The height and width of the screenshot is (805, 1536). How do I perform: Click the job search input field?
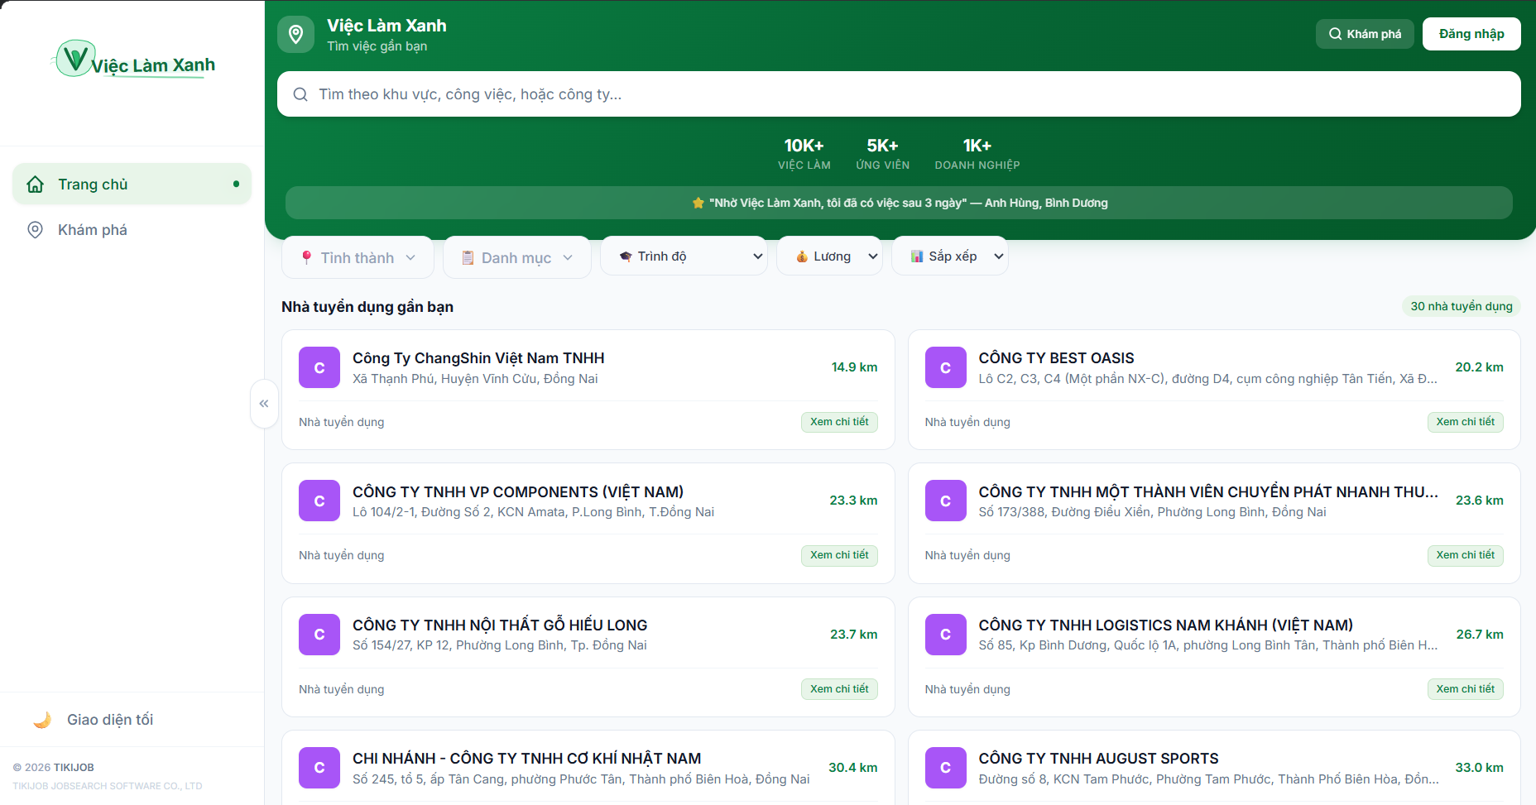[899, 94]
